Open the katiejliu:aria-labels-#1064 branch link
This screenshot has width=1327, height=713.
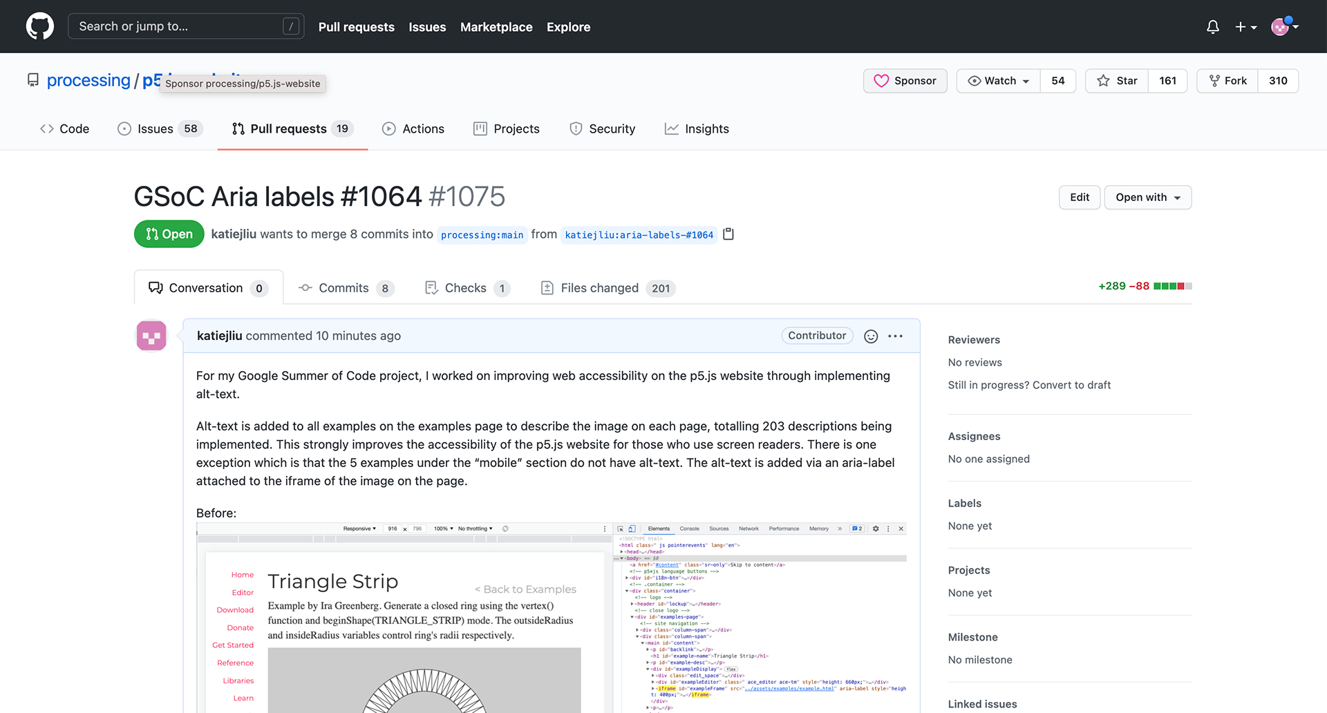639,235
